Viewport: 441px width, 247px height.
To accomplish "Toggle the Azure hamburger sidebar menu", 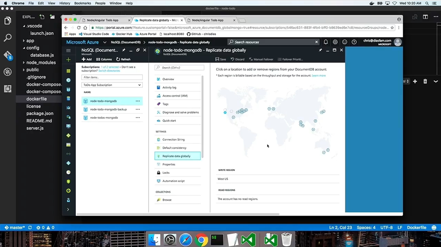I will (x=68, y=50).
